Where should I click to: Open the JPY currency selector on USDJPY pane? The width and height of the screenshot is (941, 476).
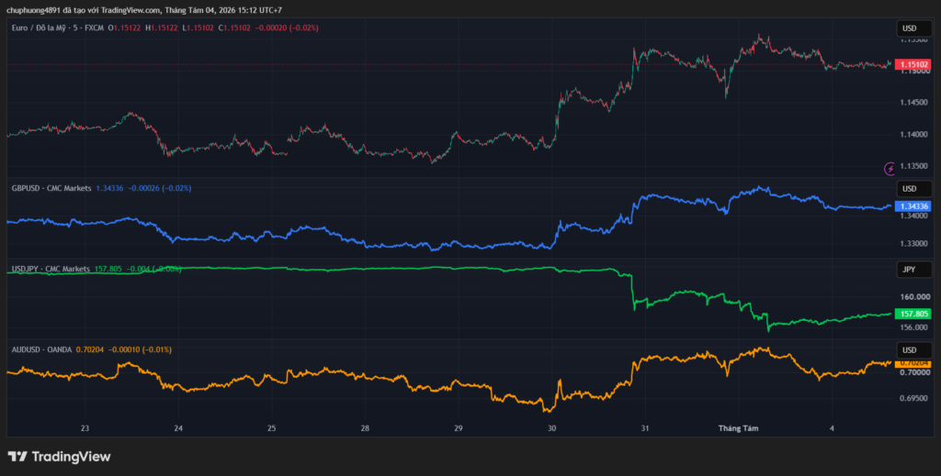[914, 270]
